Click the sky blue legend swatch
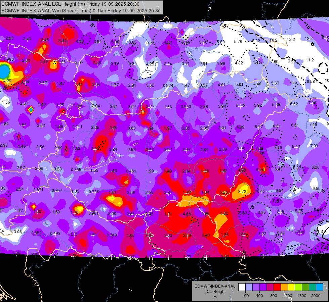 pos(319,287)
